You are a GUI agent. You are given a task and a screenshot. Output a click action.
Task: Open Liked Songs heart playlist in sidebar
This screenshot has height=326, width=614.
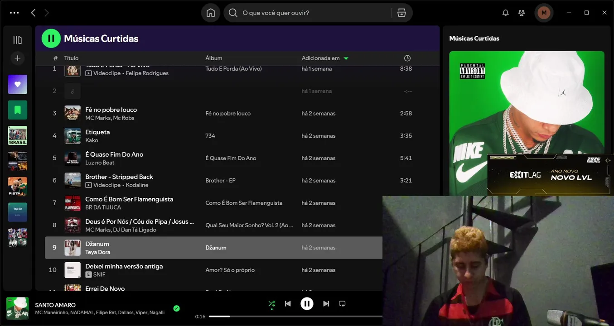pyautogui.click(x=18, y=84)
